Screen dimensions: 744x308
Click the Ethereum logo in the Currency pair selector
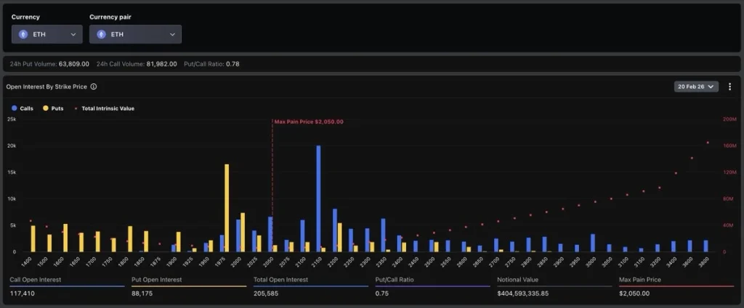[x=101, y=34]
